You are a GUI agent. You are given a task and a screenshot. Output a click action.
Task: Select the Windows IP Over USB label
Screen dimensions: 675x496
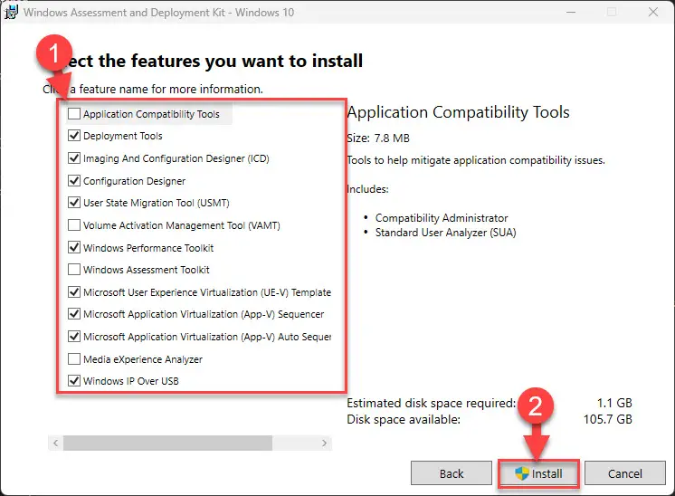coord(131,381)
